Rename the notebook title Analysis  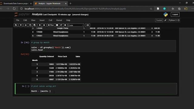click(x=37, y=14)
